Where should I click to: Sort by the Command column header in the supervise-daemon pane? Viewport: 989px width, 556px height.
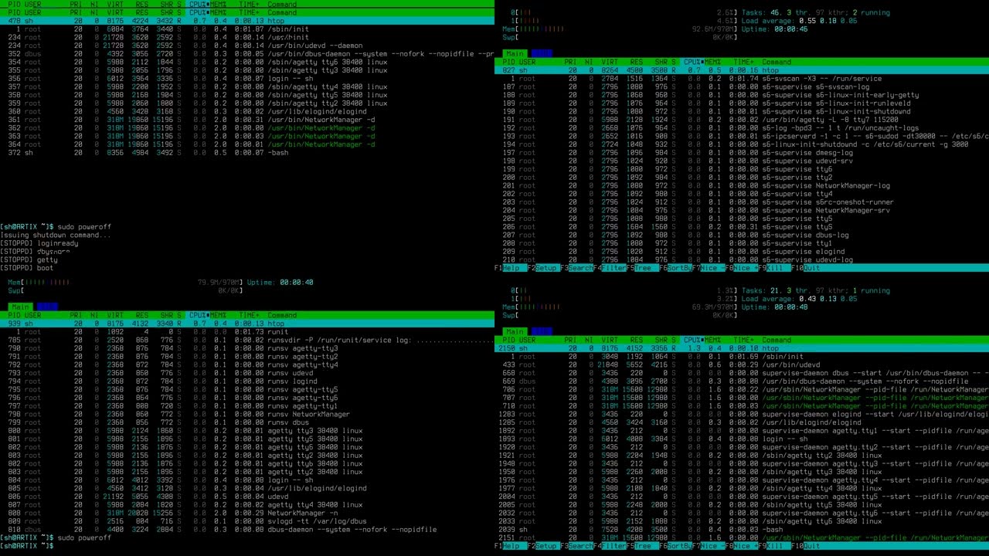(x=777, y=340)
